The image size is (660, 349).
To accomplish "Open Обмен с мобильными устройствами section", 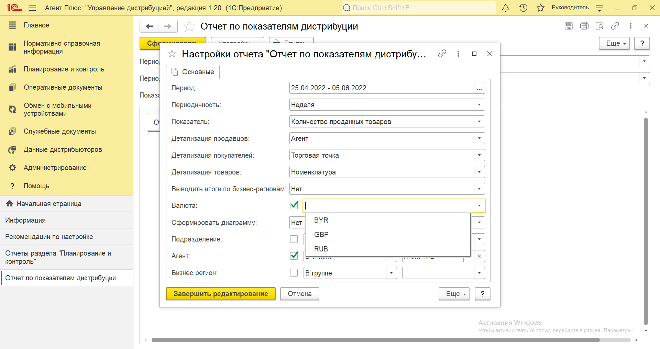I will (x=66, y=110).
